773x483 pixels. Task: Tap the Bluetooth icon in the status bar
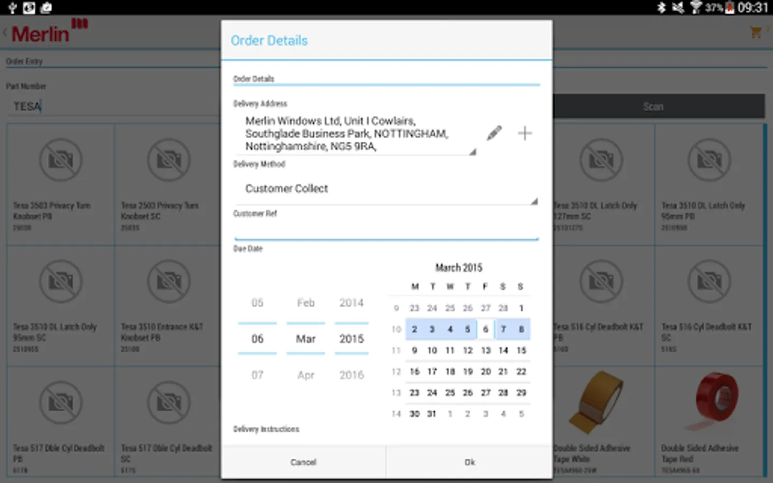[661, 8]
